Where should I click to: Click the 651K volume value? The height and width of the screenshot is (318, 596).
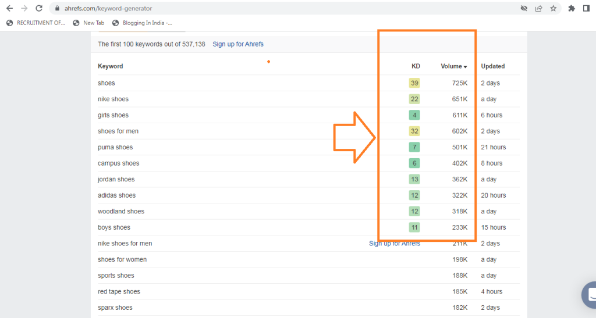pos(460,99)
